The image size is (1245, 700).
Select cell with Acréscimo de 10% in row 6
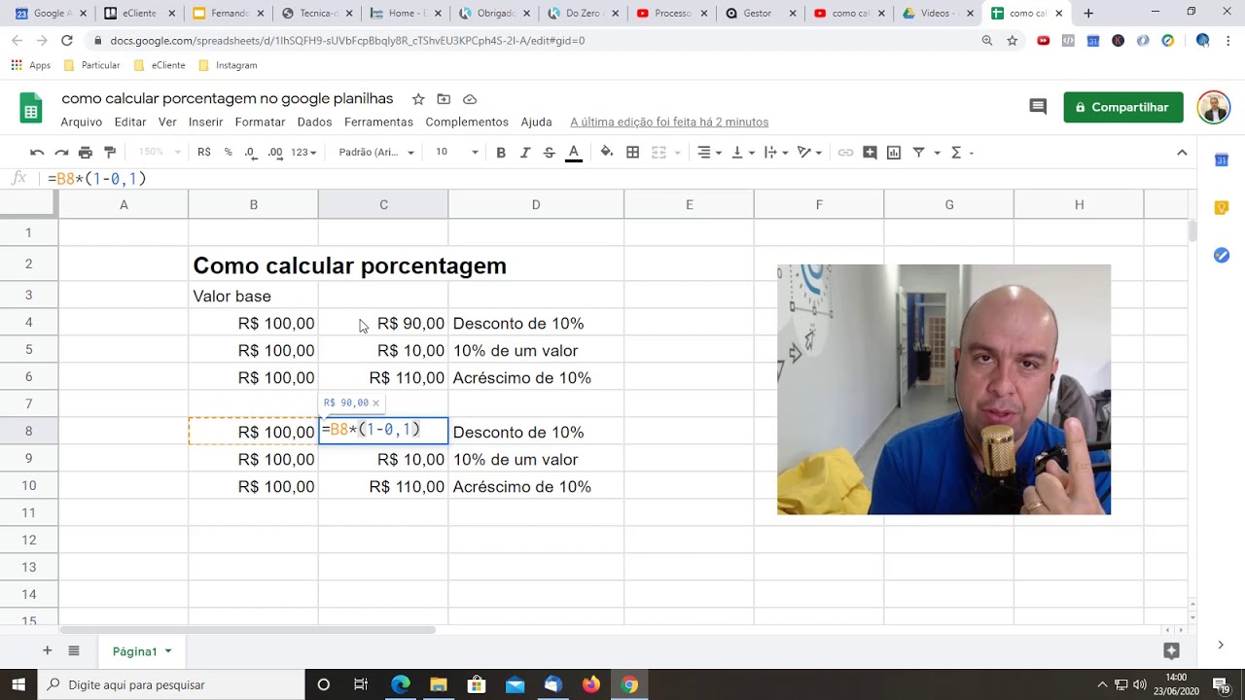point(536,378)
